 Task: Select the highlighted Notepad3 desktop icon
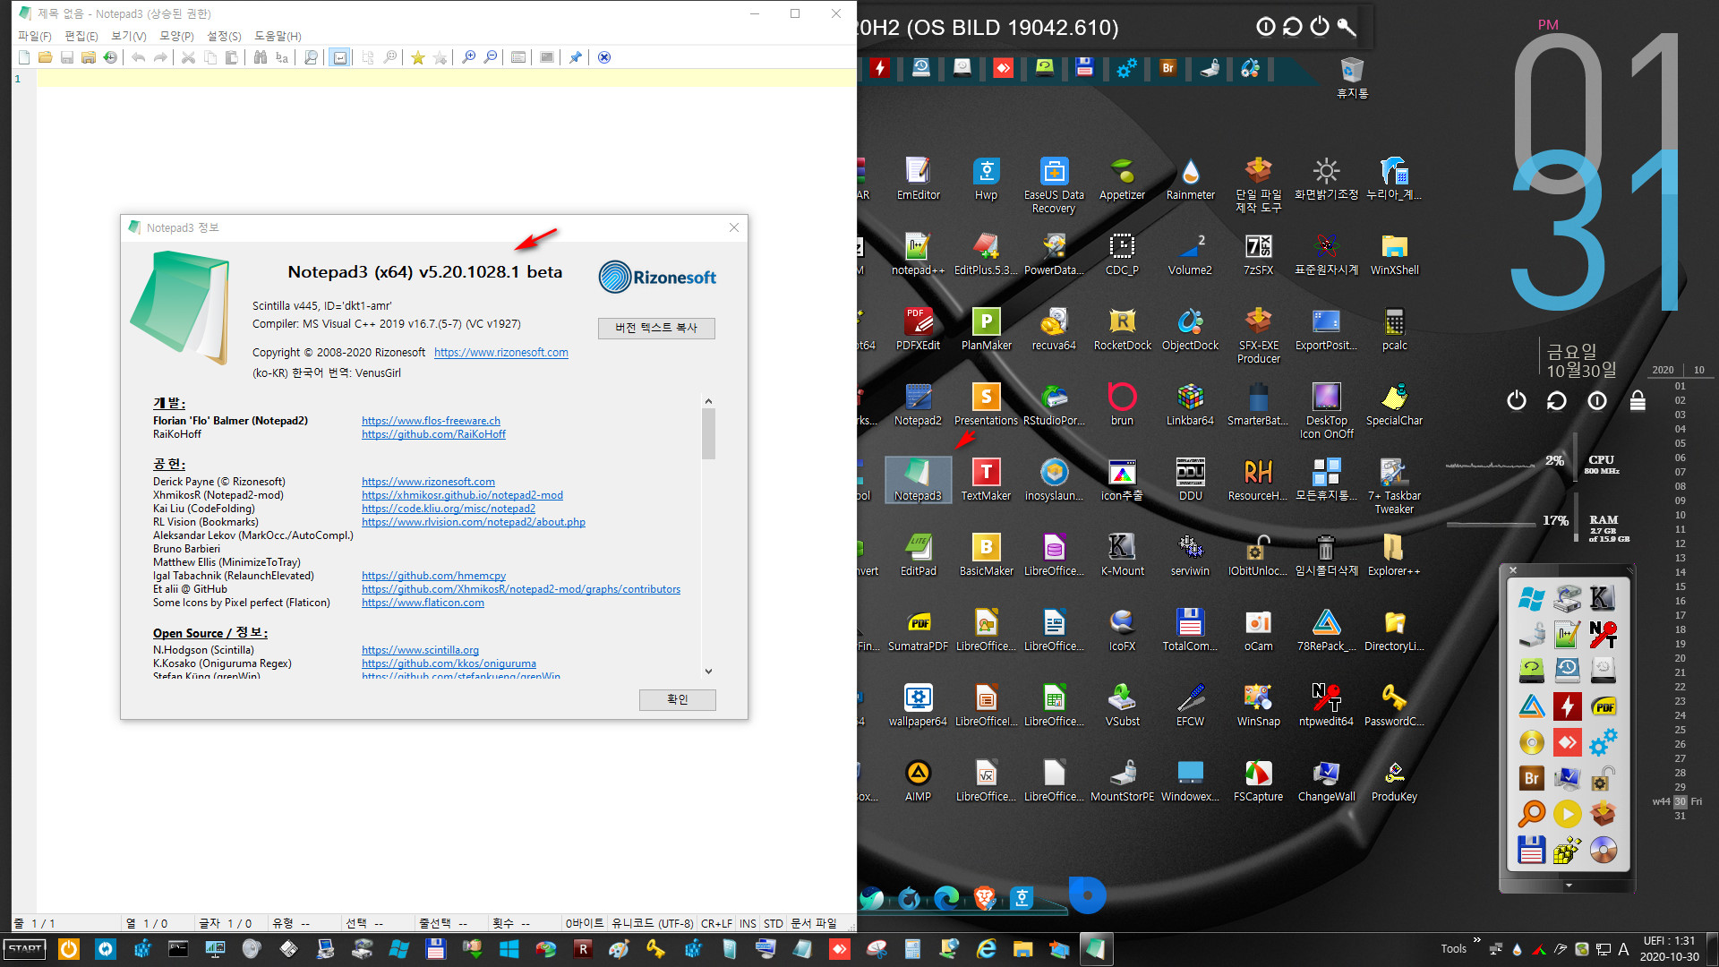pyautogui.click(x=918, y=480)
